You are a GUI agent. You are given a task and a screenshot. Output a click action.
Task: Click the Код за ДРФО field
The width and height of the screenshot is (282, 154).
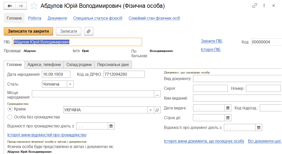coord(124,74)
